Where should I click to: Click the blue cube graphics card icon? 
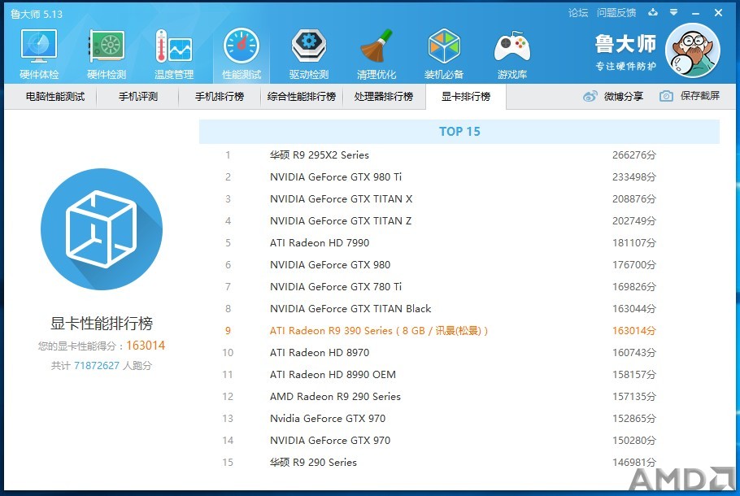[x=102, y=229]
